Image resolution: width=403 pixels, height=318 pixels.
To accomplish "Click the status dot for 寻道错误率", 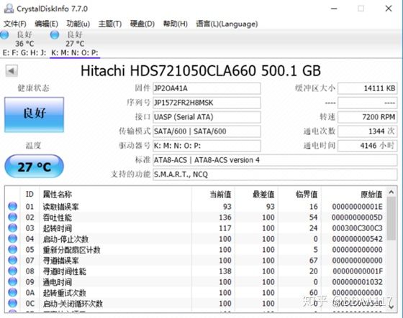I will pyautogui.click(x=13, y=261).
